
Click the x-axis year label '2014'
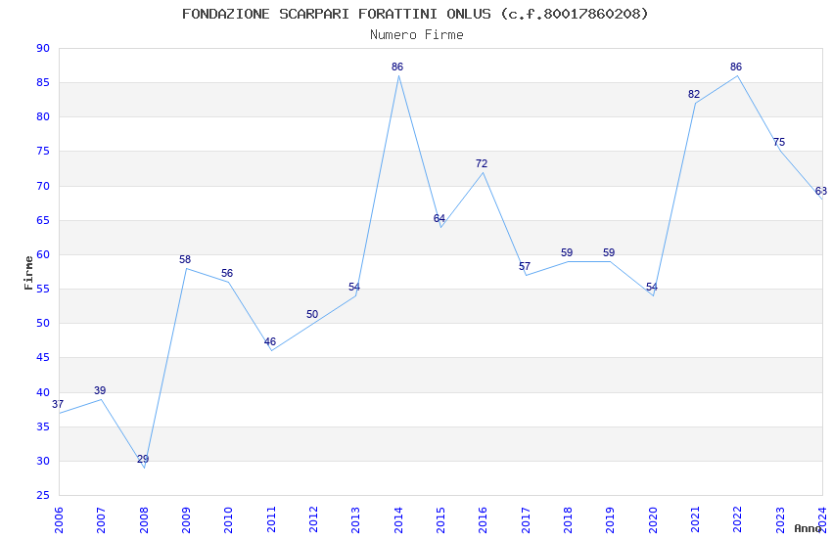(398, 519)
